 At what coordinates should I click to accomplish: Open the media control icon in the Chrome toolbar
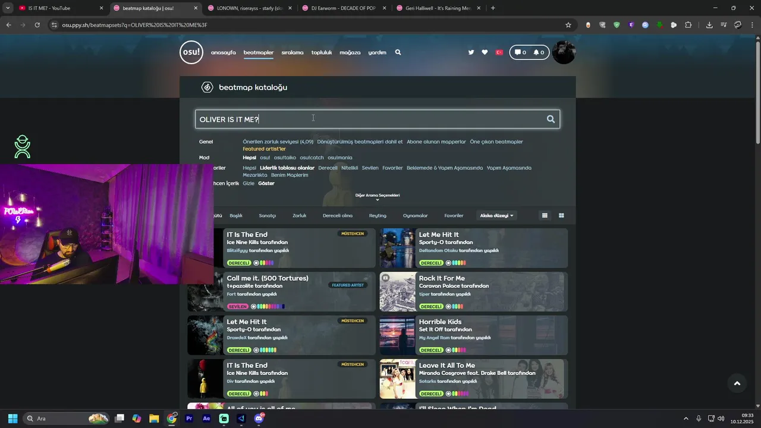tap(724, 25)
